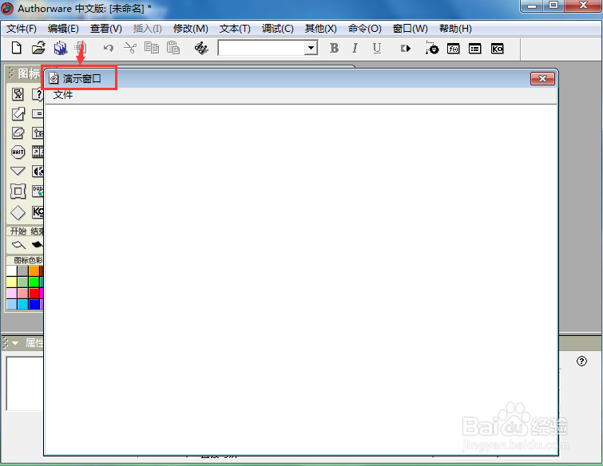Click the Undo arrow icon
603x466 pixels.
(x=109, y=48)
